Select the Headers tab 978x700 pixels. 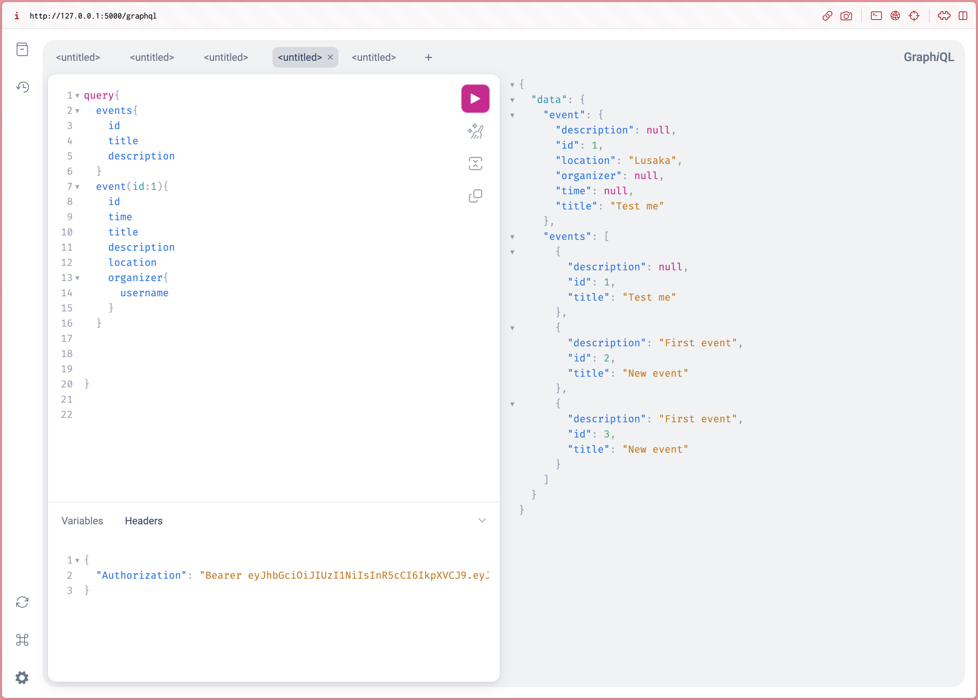click(144, 521)
